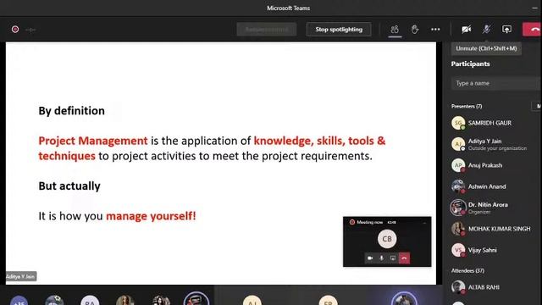Toggle the participants panel icon
542x305 pixels.
[395, 30]
